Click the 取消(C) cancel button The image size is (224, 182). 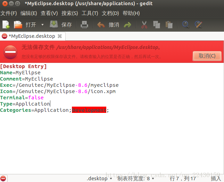tap(207, 56)
